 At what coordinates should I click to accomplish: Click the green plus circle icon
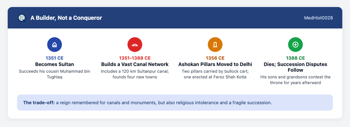point(295,45)
